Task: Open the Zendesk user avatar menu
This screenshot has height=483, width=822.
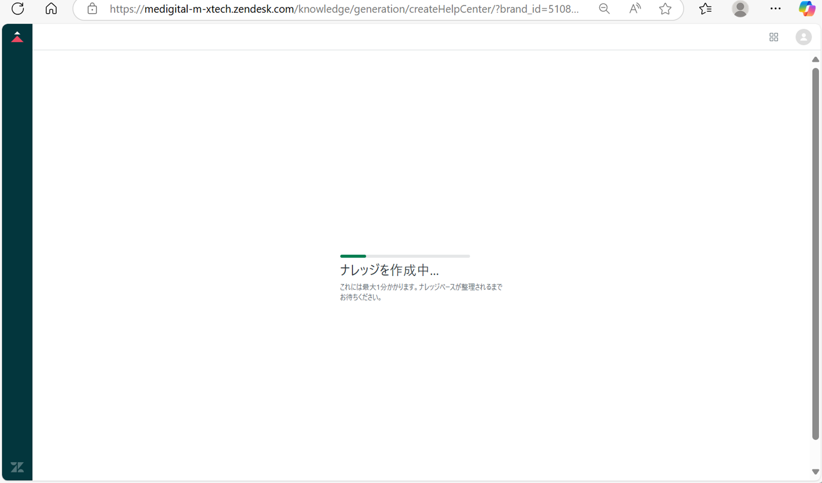Action: coord(804,37)
